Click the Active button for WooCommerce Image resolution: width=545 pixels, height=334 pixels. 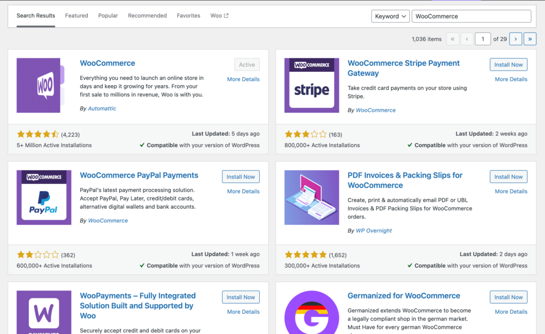247,64
